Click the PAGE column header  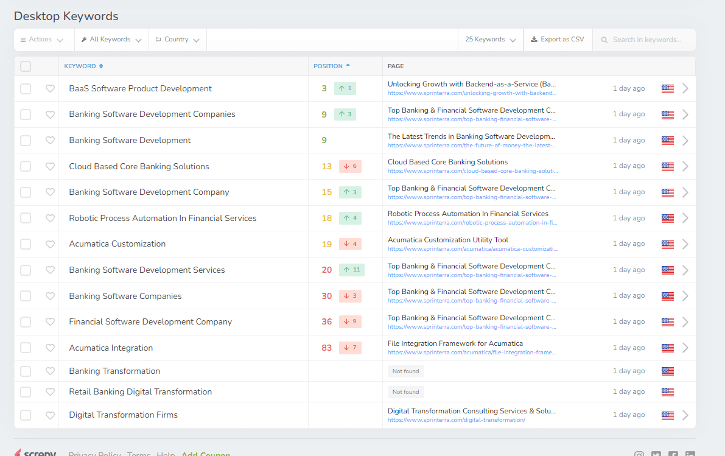click(395, 66)
